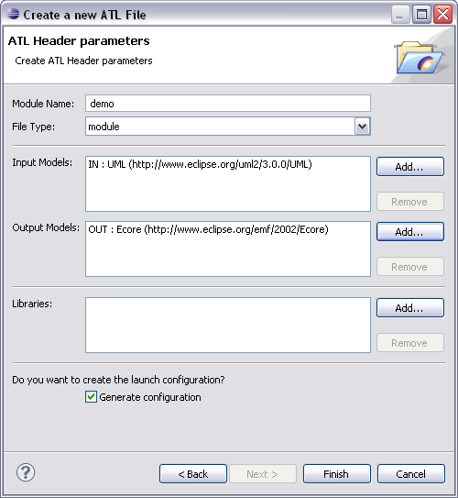Image resolution: width=458 pixels, height=498 pixels.
Task: Close the ATL File dialog
Action: point(442,15)
